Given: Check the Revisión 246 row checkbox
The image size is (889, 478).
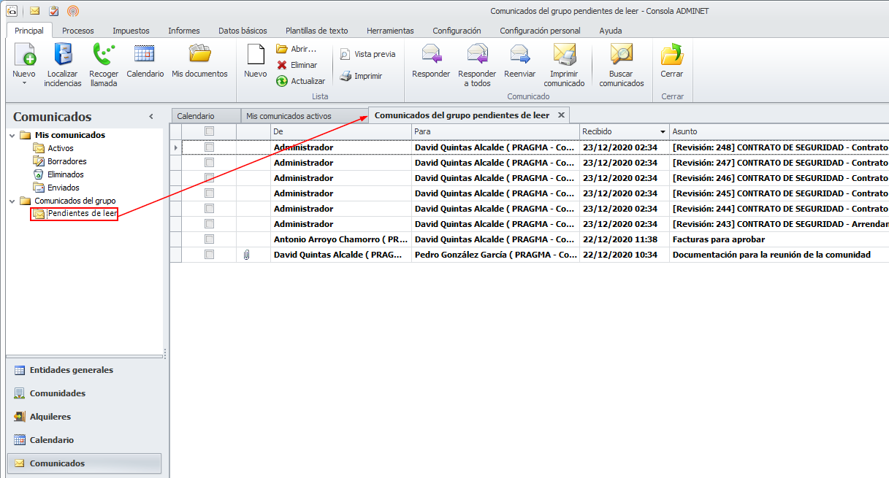Looking at the screenshot, I should click(209, 178).
